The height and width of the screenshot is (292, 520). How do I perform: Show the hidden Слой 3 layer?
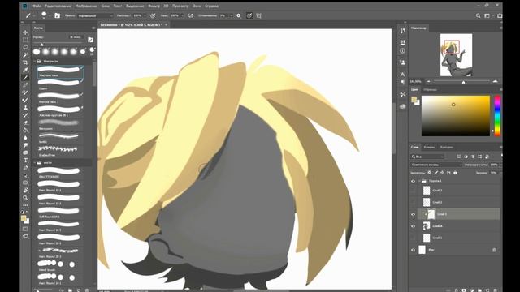[x=414, y=191]
